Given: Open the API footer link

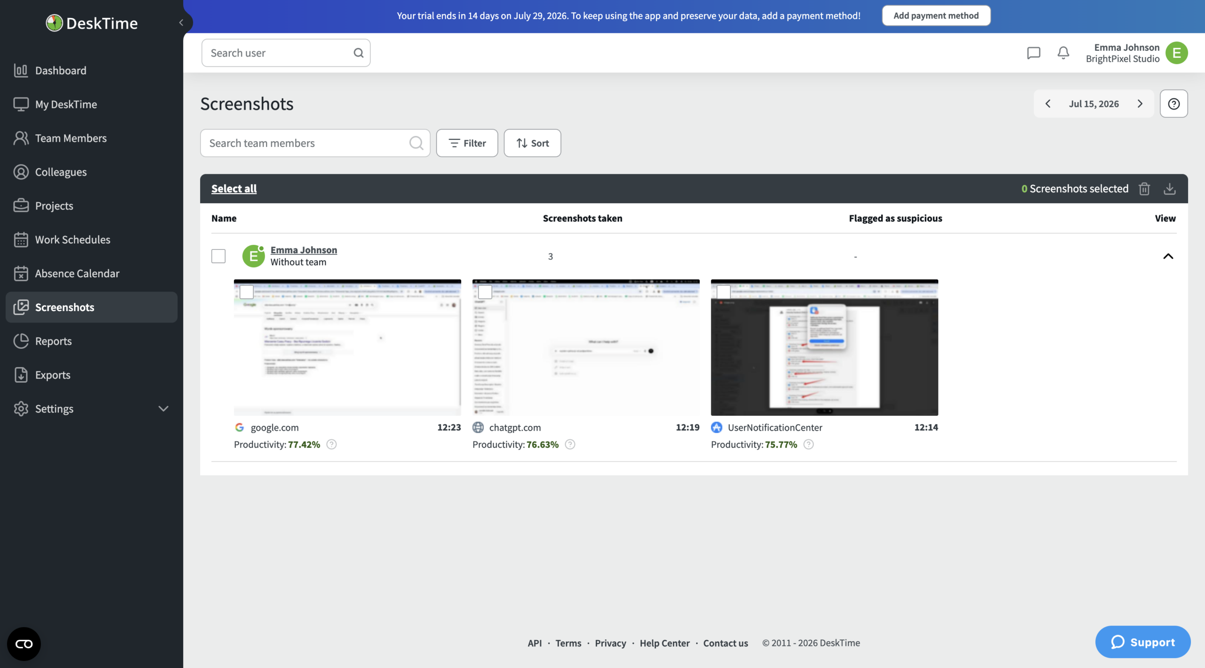Looking at the screenshot, I should coord(535,643).
